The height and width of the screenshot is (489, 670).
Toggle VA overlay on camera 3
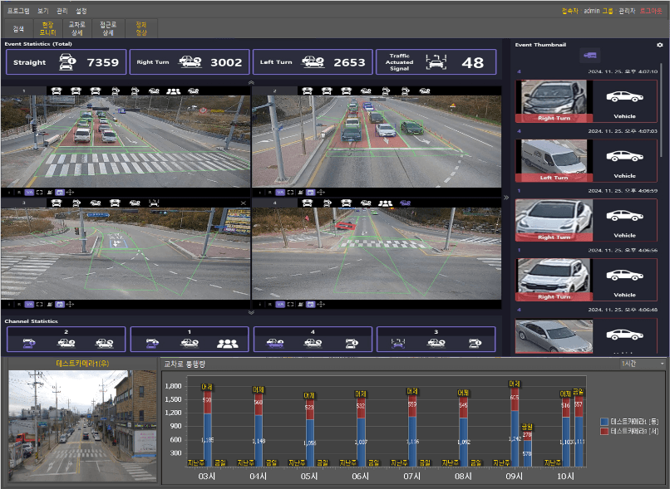click(29, 304)
